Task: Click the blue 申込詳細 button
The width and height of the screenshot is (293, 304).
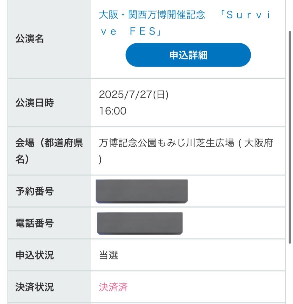Action: pyautogui.click(x=188, y=55)
